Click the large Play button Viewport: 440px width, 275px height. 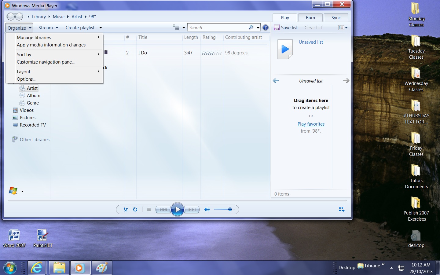(178, 210)
